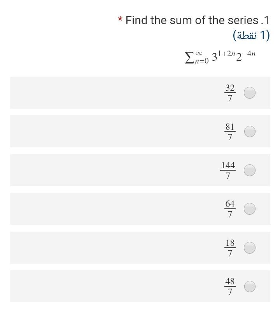This screenshot has height=312, width=280.
Task: Click the answer row showing 18/7
Action: tap(140, 248)
